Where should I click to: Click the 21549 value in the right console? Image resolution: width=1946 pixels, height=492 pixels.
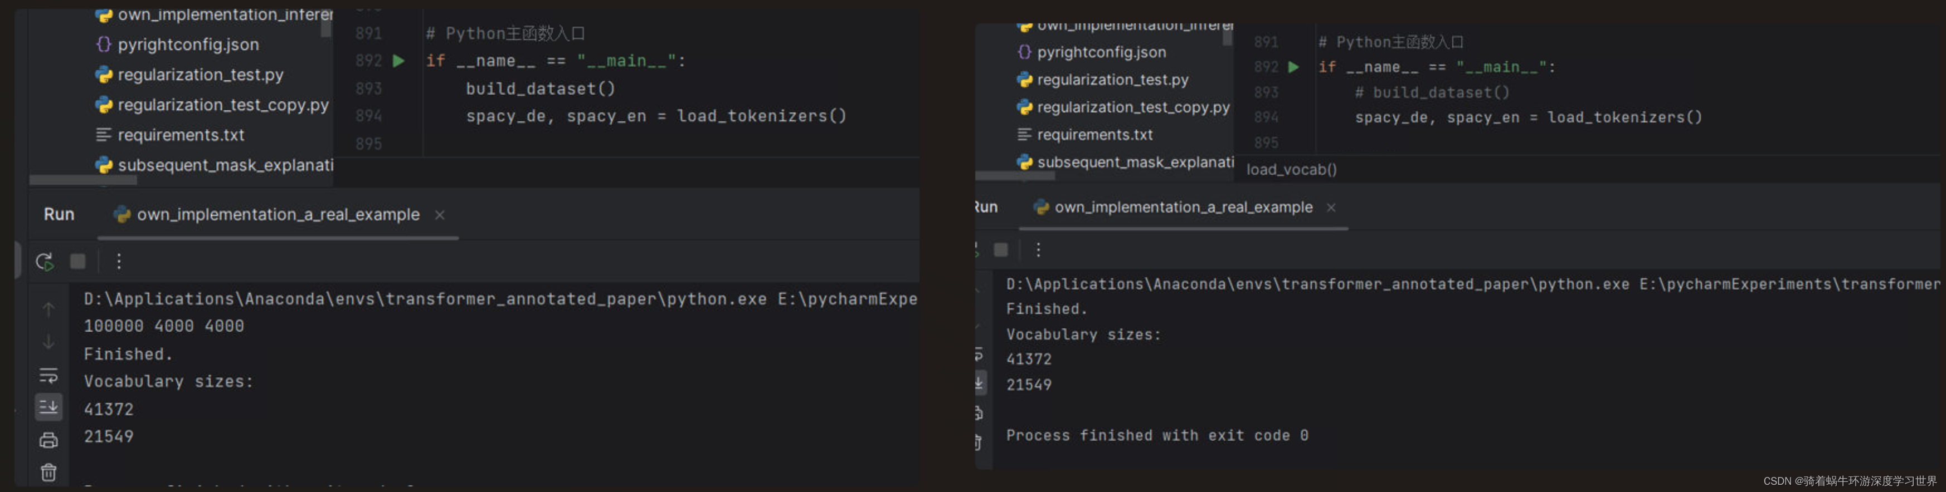coord(1028,385)
